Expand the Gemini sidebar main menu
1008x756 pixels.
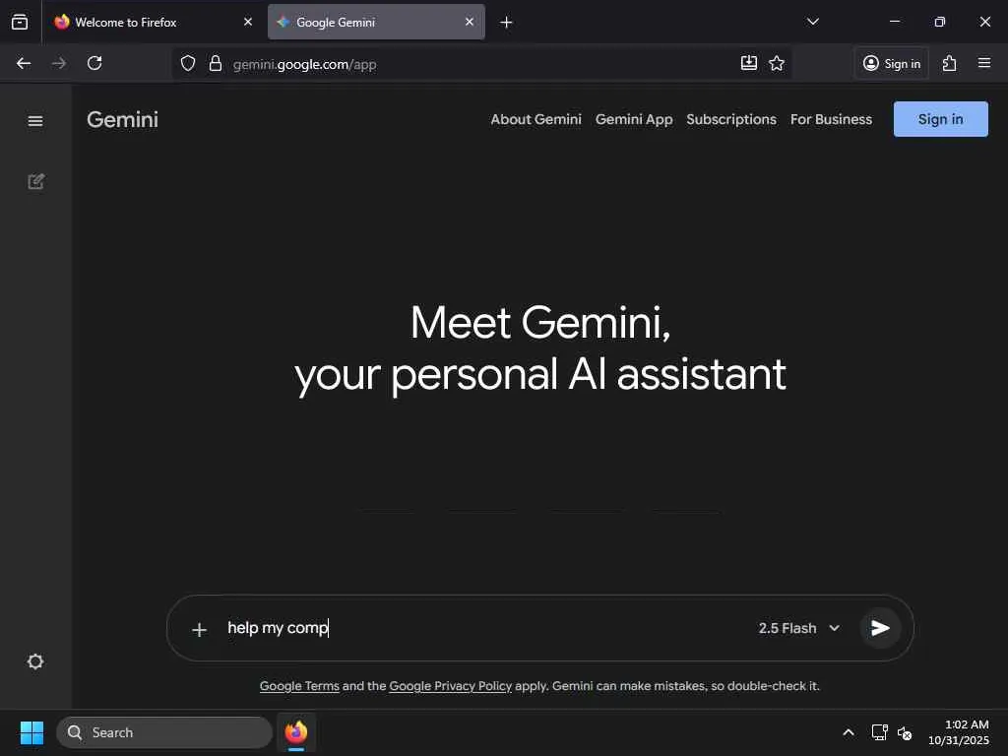click(35, 121)
